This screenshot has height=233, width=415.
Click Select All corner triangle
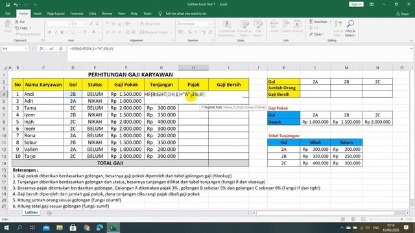point(5,68)
